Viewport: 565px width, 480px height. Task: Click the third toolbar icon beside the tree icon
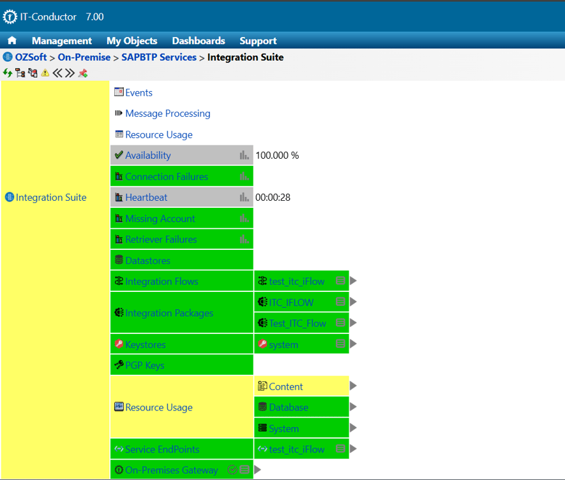[x=33, y=73]
